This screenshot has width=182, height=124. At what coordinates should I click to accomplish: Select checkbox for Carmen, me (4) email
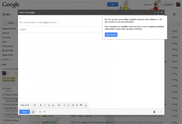31,122
